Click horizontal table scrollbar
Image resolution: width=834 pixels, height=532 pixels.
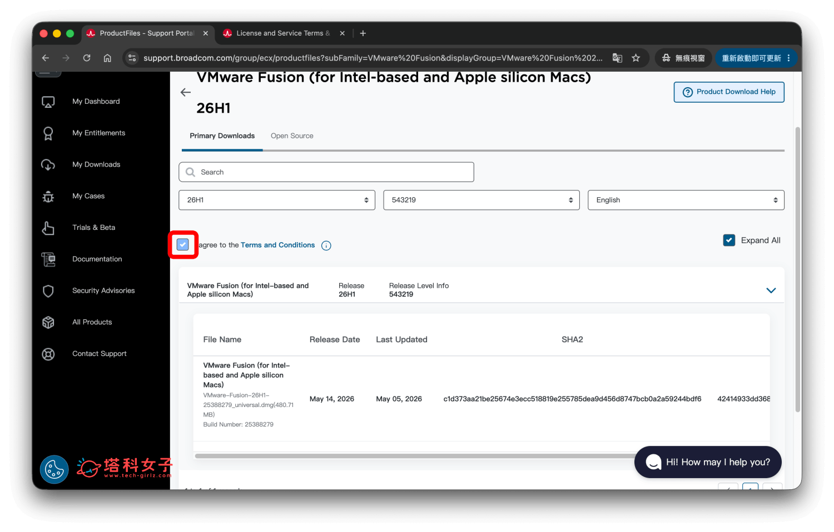coord(414,456)
